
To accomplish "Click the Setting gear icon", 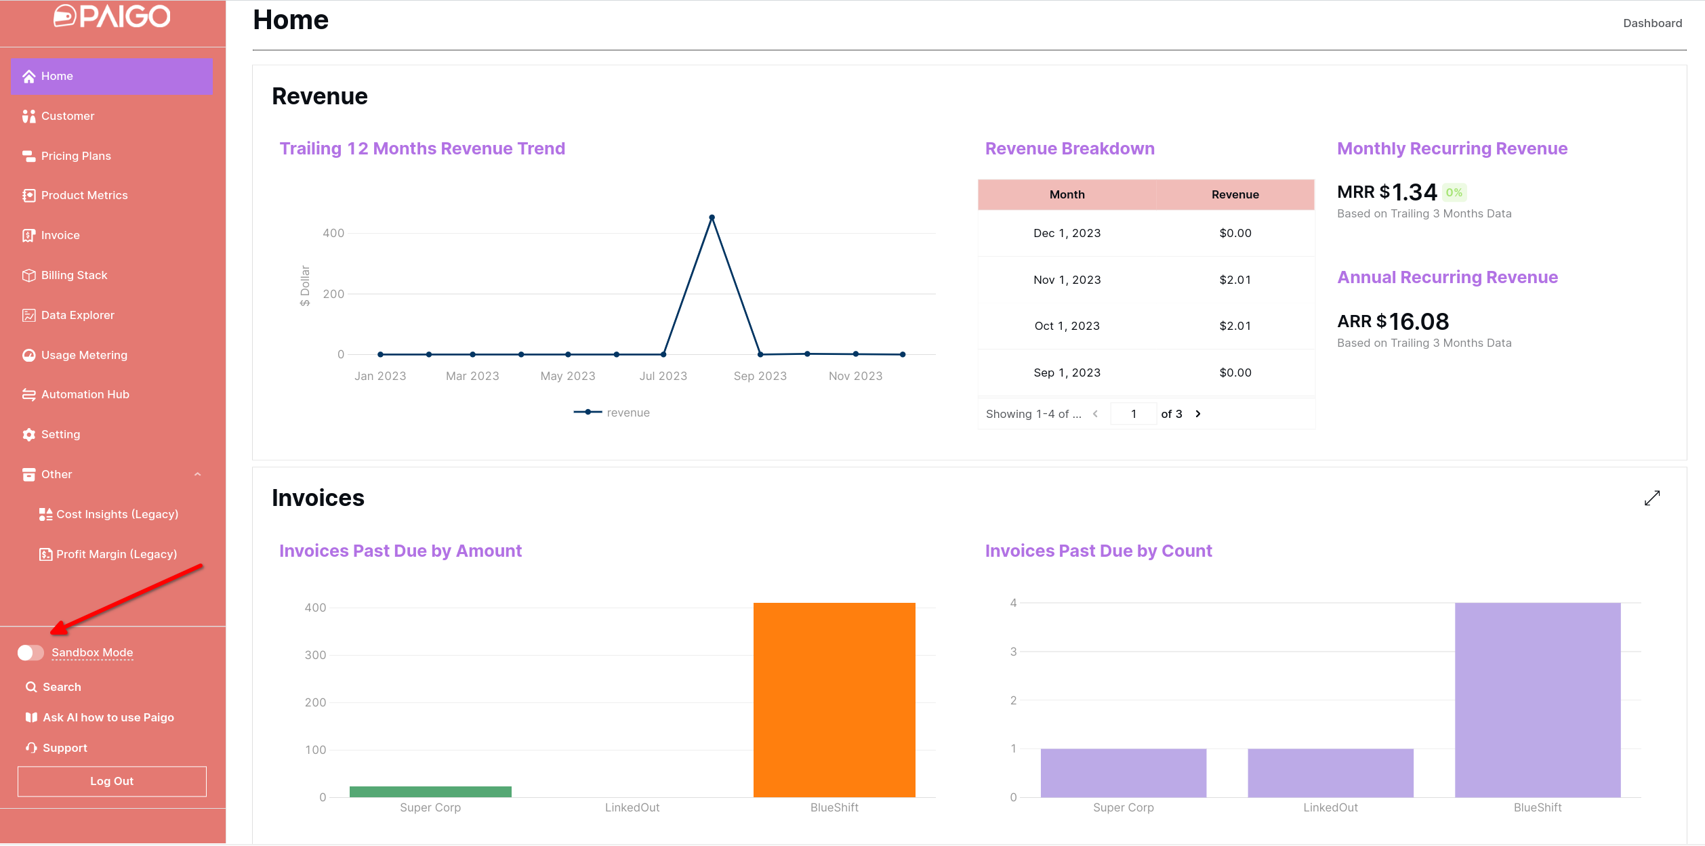I will [x=28, y=435].
